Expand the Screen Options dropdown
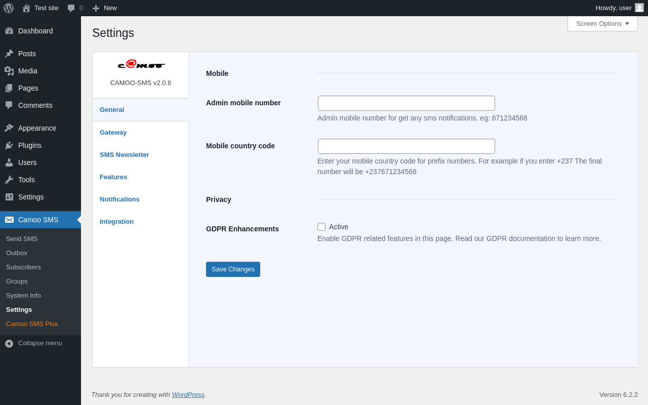The image size is (648, 405). [x=602, y=23]
